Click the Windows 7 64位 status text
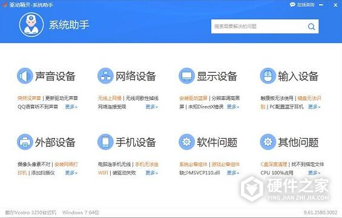 point(81,213)
